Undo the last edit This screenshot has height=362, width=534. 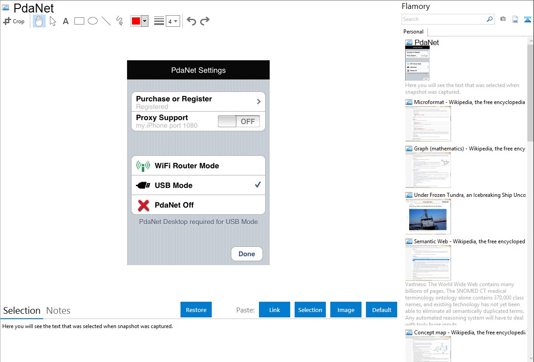(191, 21)
